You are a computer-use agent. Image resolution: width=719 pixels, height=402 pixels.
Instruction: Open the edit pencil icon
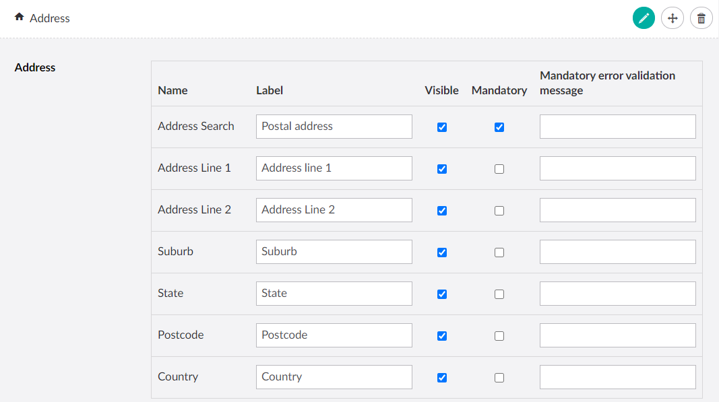[644, 18]
